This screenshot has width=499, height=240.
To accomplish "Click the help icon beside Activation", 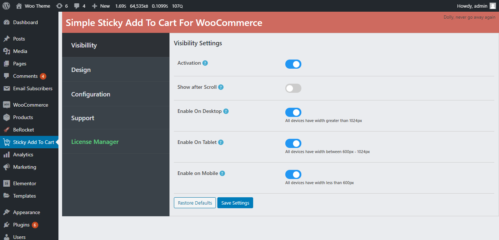I will 205,63.
